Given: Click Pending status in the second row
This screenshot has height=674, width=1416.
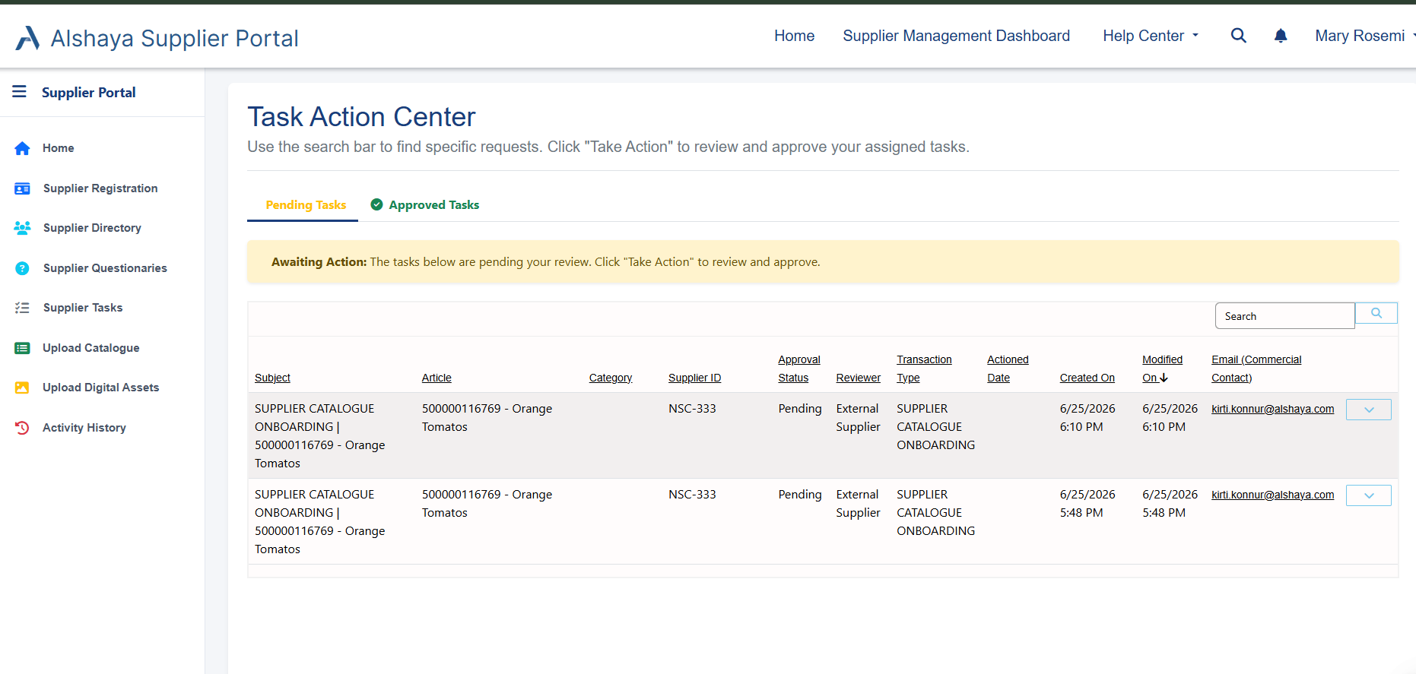Looking at the screenshot, I should tap(800, 495).
